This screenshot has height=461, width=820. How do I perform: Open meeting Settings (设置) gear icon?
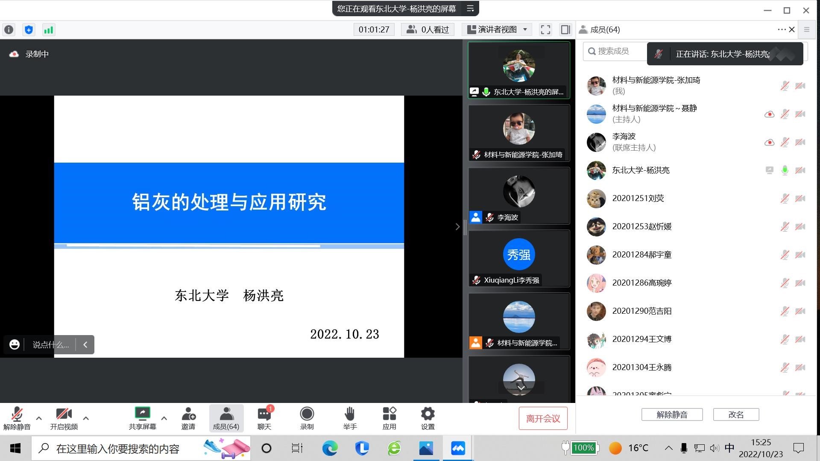click(x=428, y=414)
